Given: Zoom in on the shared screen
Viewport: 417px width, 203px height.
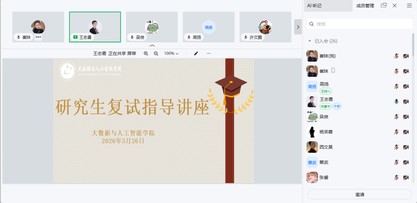Looking at the screenshot, I should [146, 54].
